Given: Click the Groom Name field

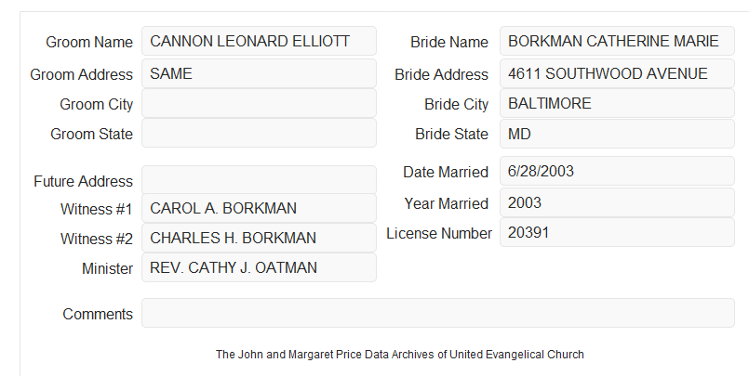Looking at the screenshot, I should 259,41.
